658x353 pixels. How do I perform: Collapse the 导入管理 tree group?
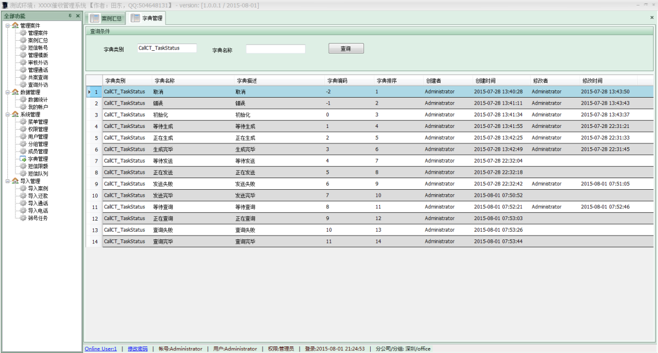[7, 181]
